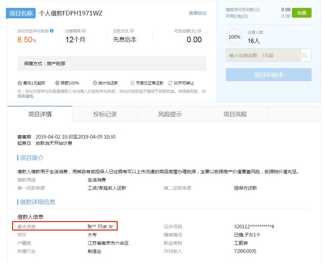Screen dimensions: 323x263
Task: Click the 输入出借金额 input field
Action: pos(263,55)
